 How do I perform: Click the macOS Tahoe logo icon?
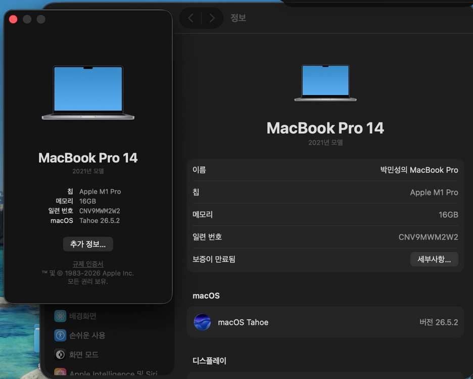coord(202,322)
